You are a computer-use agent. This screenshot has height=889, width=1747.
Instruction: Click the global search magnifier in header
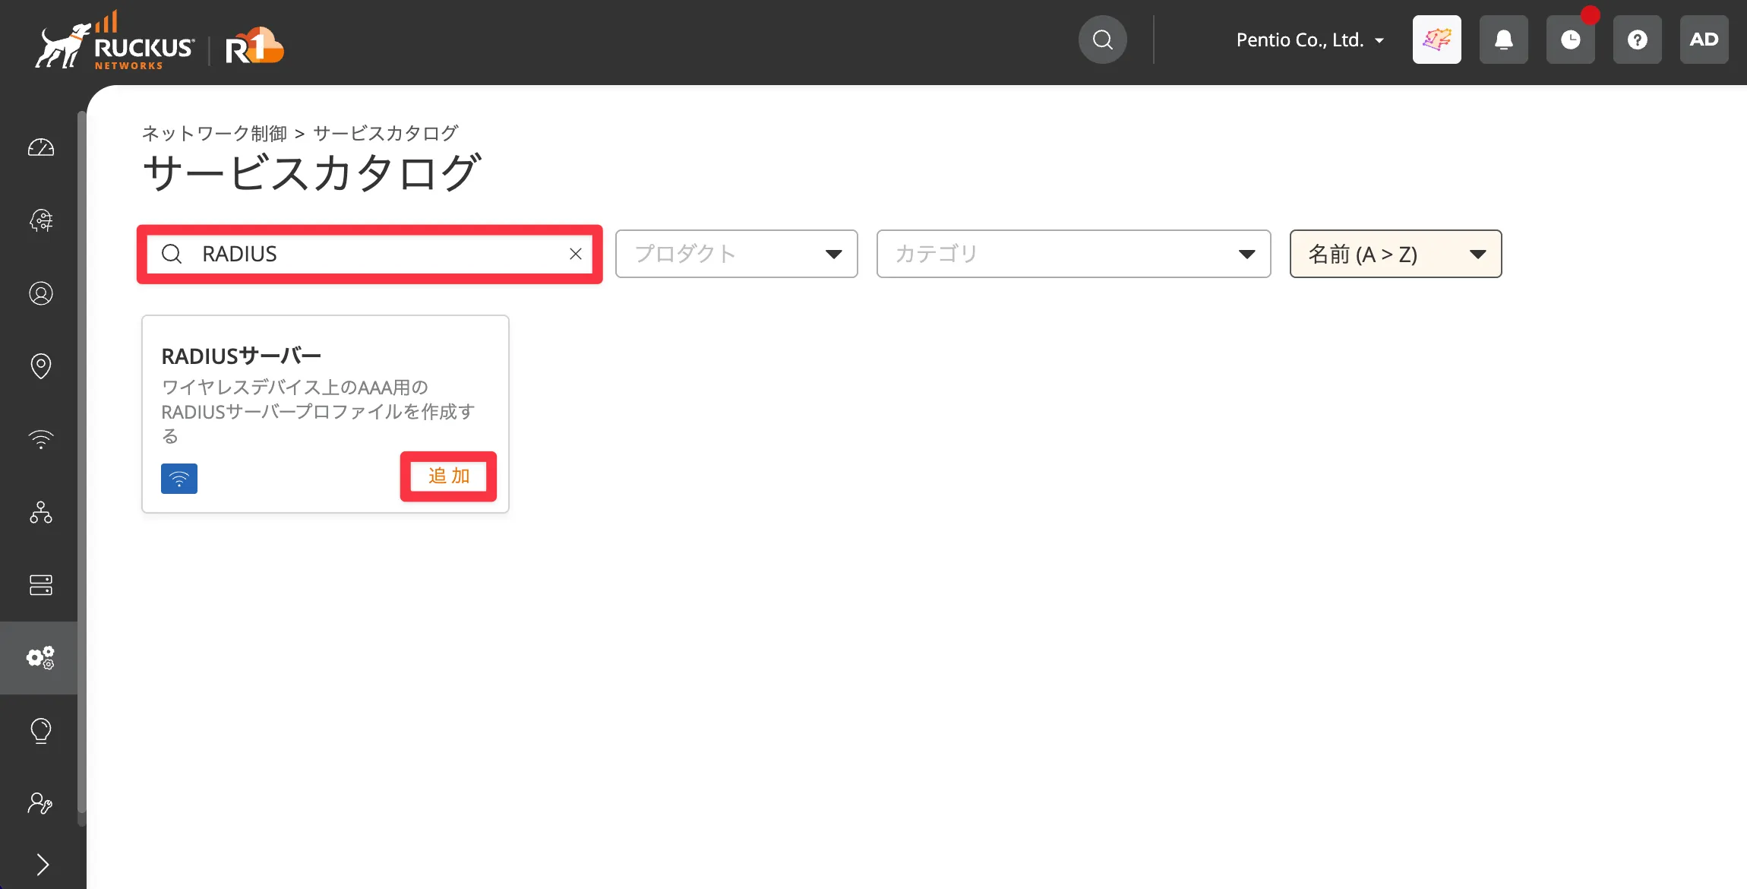[1103, 40]
